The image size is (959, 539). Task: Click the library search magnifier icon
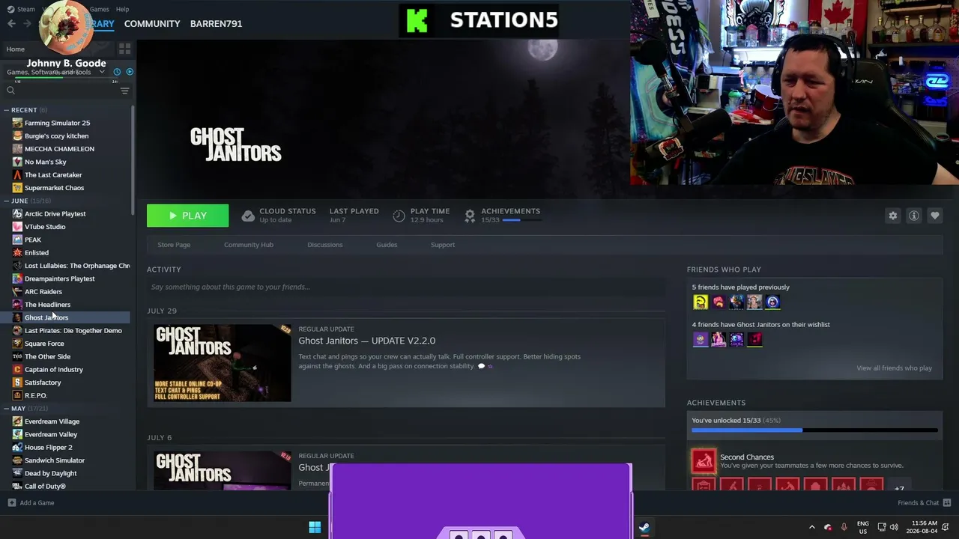pyautogui.click(x=10, y=91)
